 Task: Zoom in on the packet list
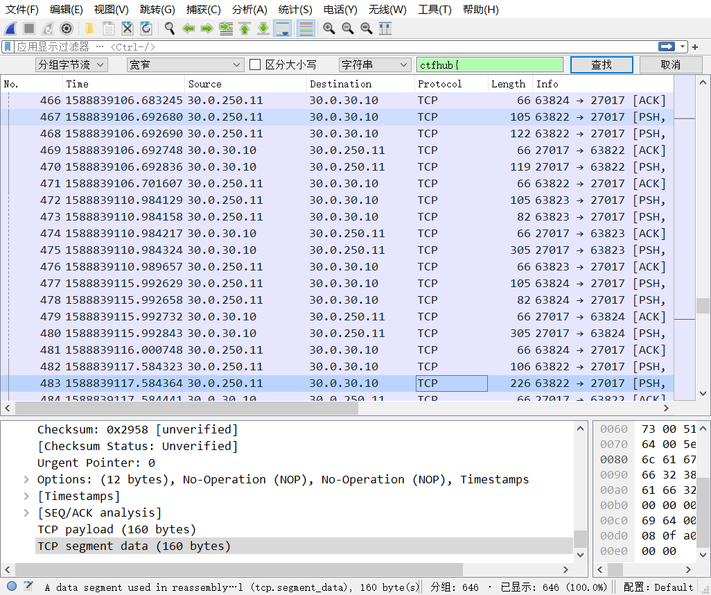[328, 28]
